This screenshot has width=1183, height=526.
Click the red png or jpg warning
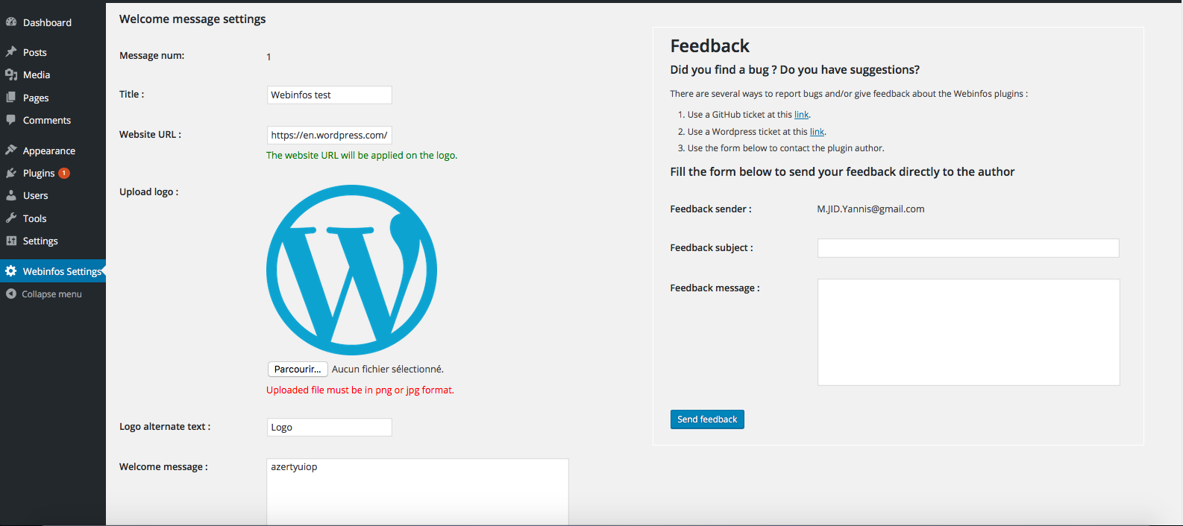[x=360, y=390]
